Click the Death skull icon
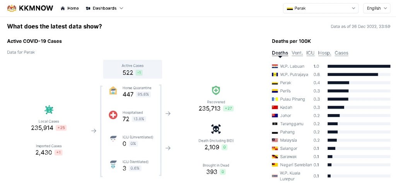Screen dimensions: 396x183 tap(216, 129)
